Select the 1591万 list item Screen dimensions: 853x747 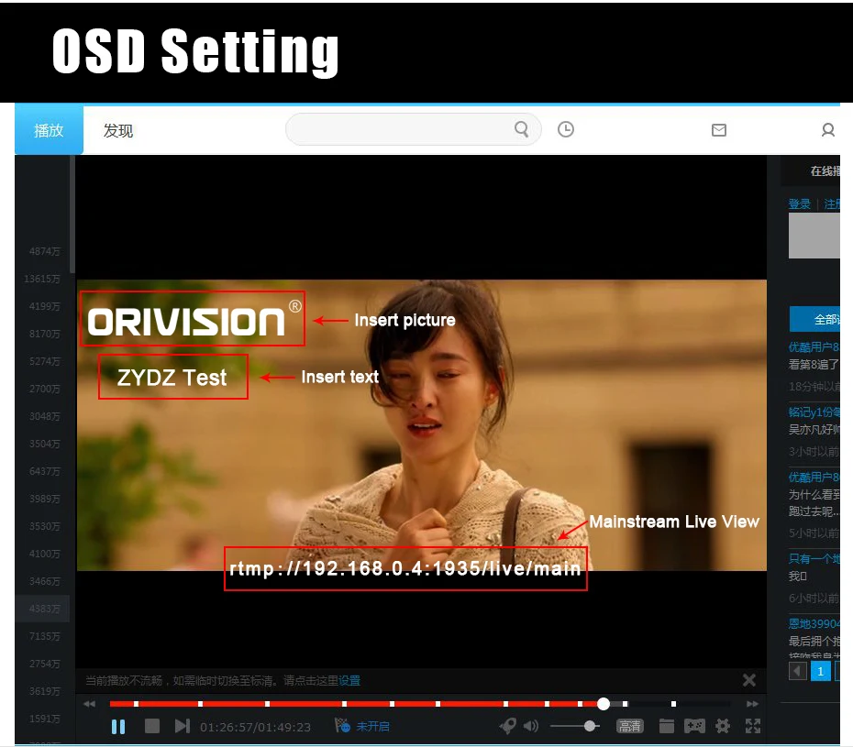(45, 719)
